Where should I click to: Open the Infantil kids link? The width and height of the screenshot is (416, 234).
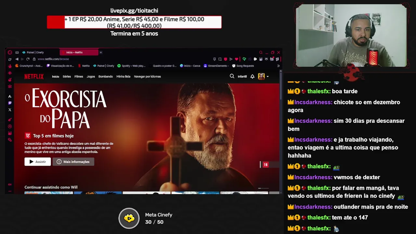pos(242,76)
